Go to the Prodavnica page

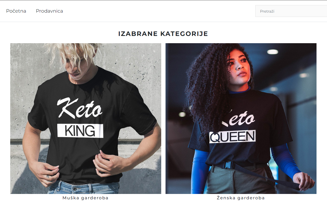click(49, 11)
